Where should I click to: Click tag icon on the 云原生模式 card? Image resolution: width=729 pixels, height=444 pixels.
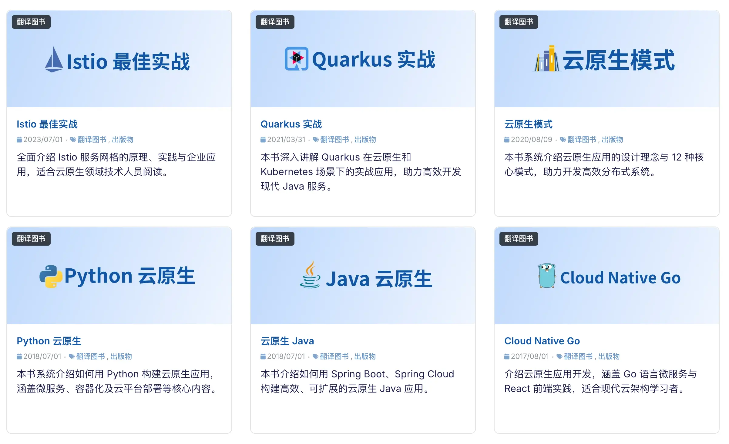563,140
